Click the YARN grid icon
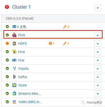Screen dimensions: 105x107 [x=14, y=102]
